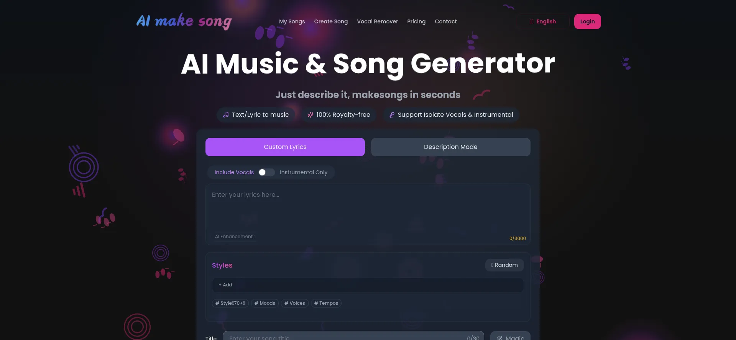This screenshot has height=340, width=736.
Task: Click the microphone icon beside Support Isolate Vocals
Action: pyautogui.click(x=392, y=115)
